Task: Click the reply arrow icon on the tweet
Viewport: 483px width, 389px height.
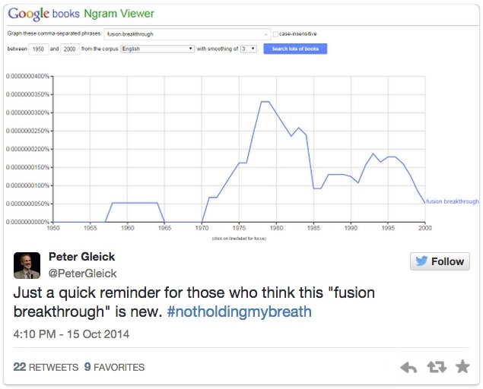Action: pos(408,368)
